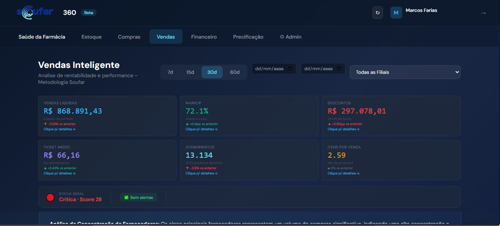Click the M user avatar
Viewport: 500px width, 226px height.
pos(396,13)
